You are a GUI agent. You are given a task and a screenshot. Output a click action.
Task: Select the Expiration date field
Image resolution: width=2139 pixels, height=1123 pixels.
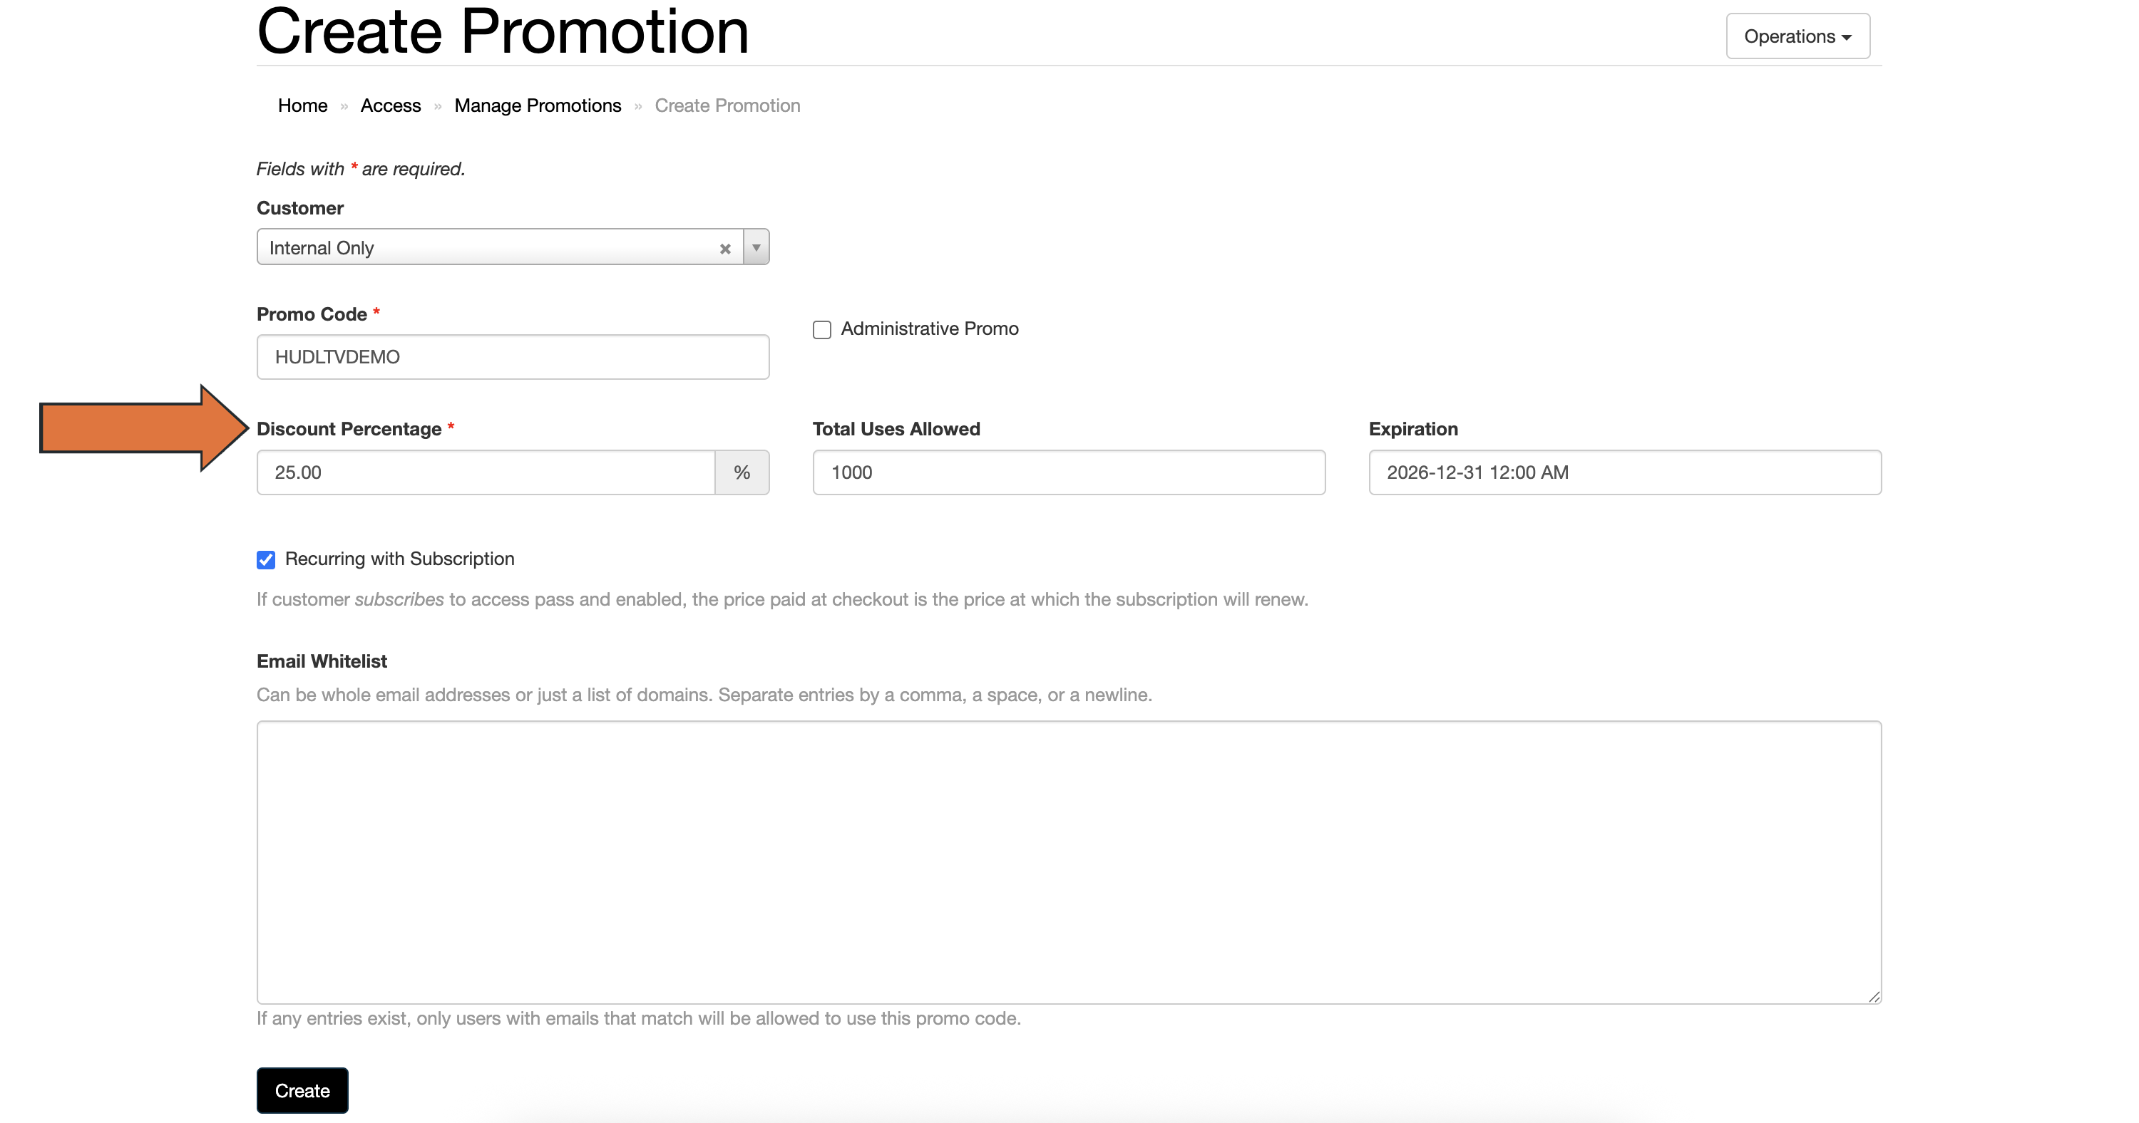pyautogui.click(x=1624, y=472)
